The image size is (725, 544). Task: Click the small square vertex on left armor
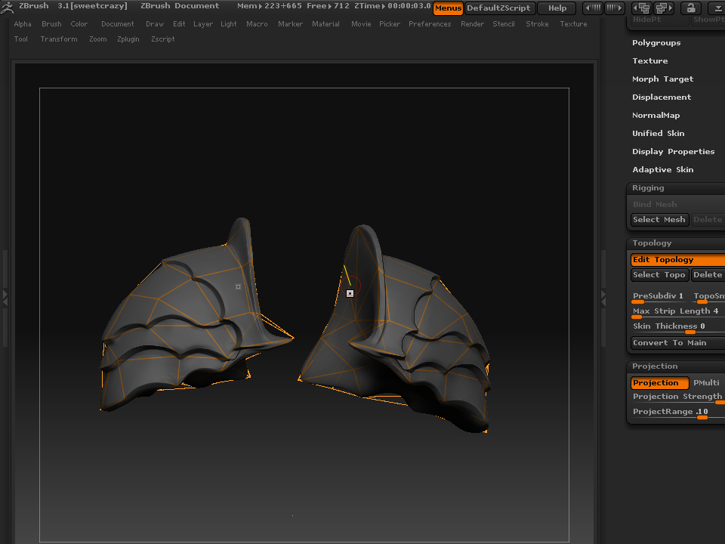tap(238, 287)
